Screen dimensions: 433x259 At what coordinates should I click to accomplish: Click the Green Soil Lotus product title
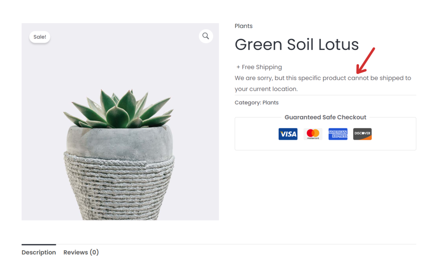(x=296, y=44)
